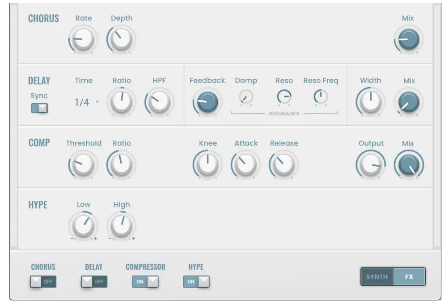This screenshot has width=444, height=306.
Task: Adjust the Chorus Rate knob
Action: 83,39
